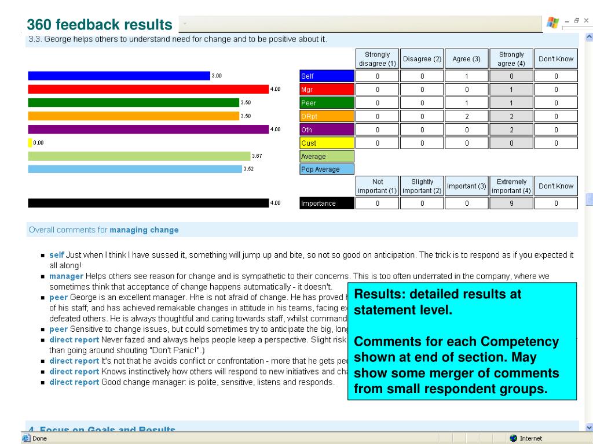
Task: Click the "Disagree (2)" column header
Action: tap(422, 59)
